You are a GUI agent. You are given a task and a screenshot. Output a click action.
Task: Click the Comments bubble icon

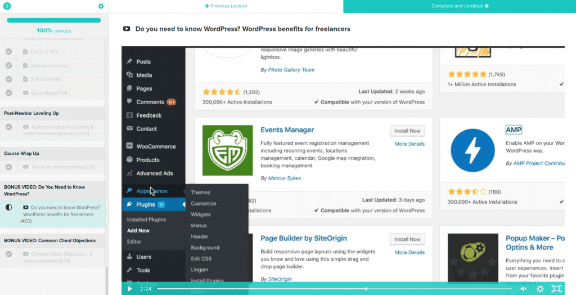[129, 101]
